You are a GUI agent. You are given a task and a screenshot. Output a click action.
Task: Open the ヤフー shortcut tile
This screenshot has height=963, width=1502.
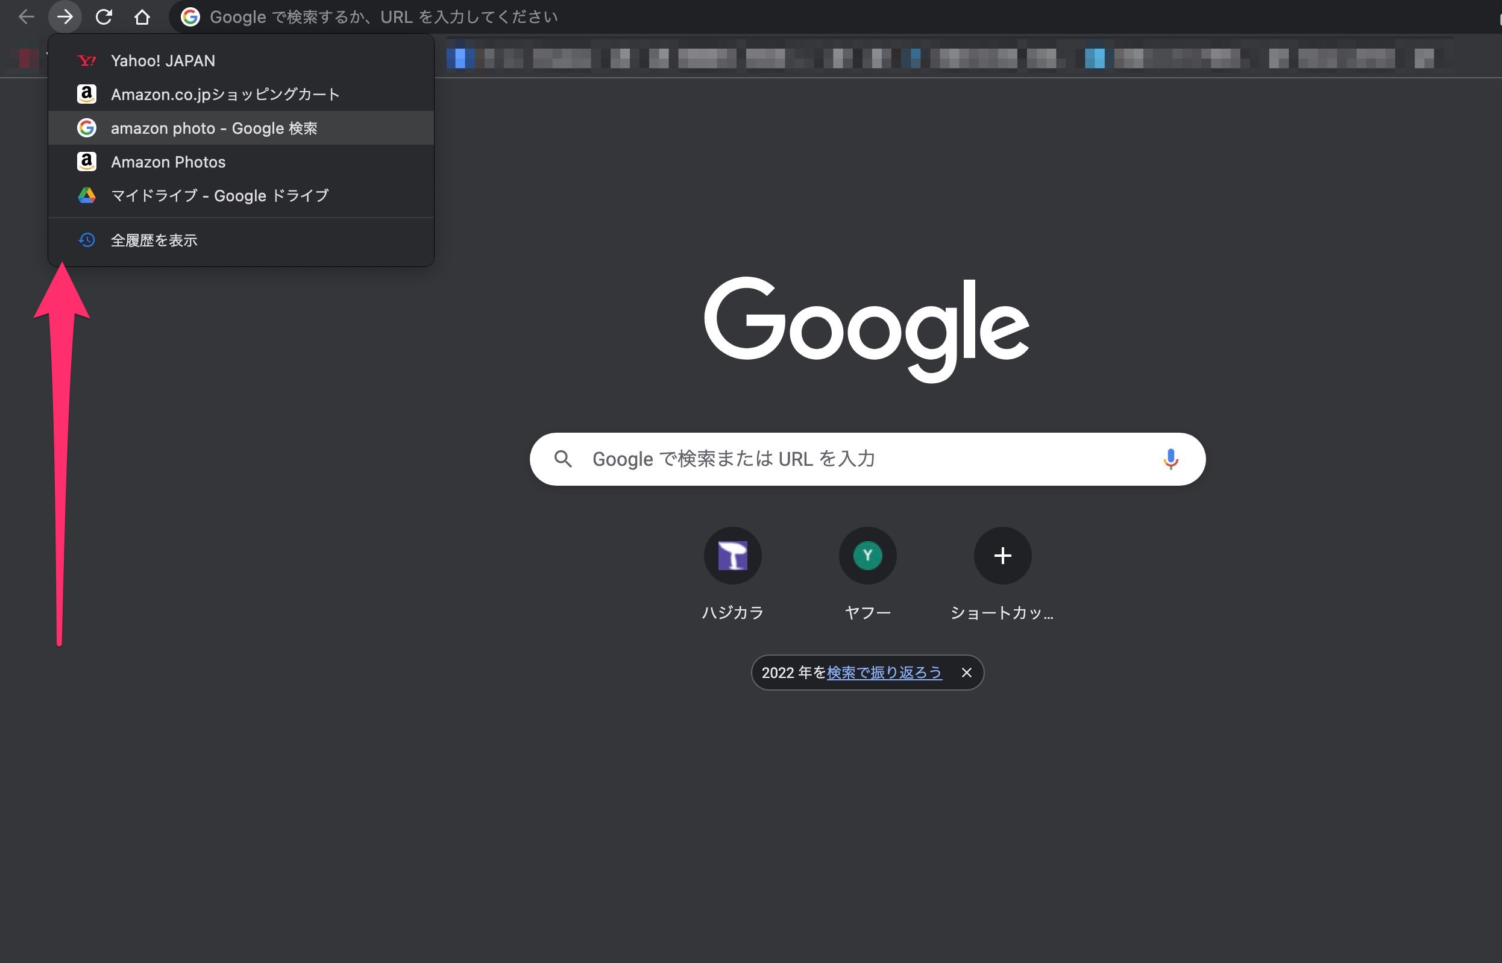(868, 574)
